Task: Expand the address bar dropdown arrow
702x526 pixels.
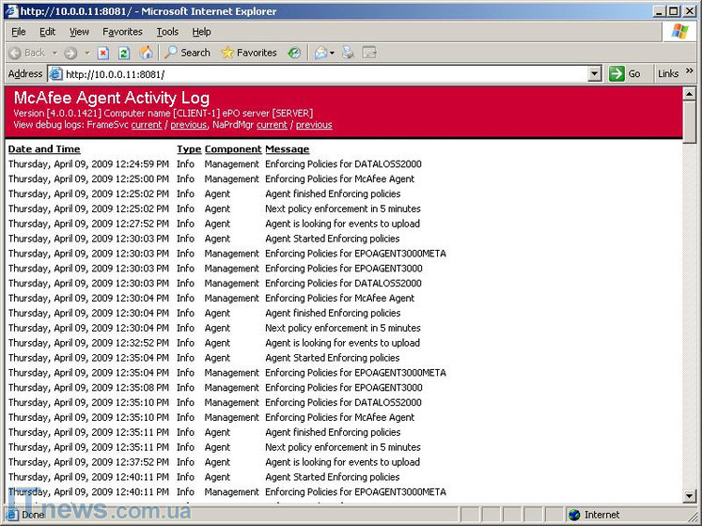Action: click(x=594, y=74)
